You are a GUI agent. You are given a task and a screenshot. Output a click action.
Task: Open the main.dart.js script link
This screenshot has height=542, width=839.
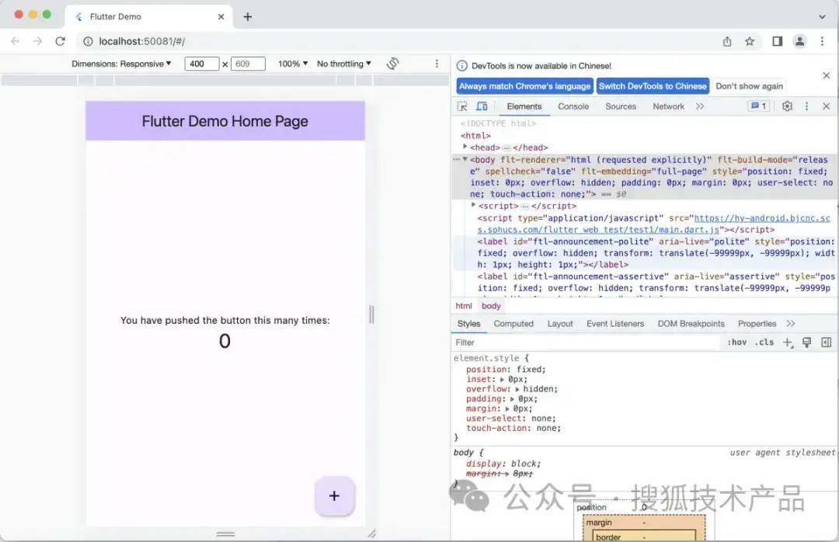654,224
